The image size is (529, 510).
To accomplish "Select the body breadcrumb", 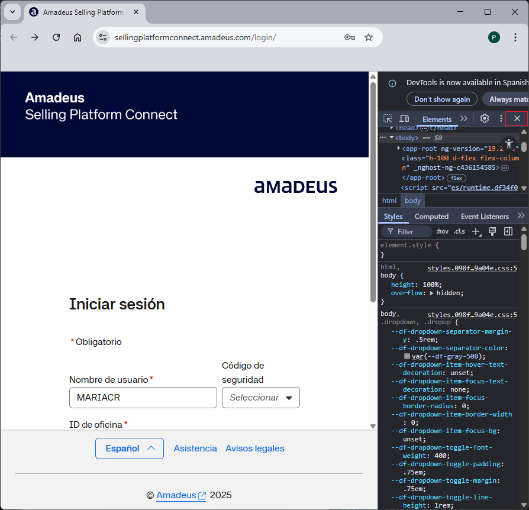I will (x=412, y=201).
